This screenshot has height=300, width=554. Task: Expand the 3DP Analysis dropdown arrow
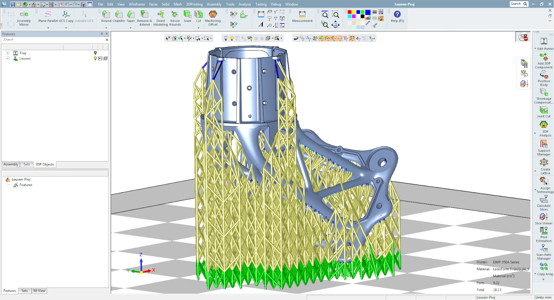(x=535, y=133)
